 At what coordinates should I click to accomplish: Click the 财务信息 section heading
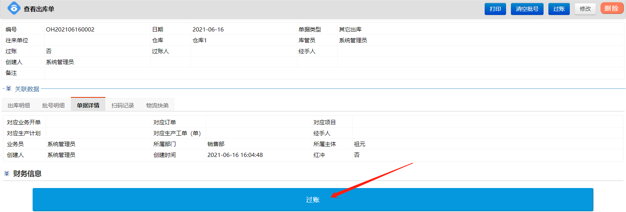(27, 173)
